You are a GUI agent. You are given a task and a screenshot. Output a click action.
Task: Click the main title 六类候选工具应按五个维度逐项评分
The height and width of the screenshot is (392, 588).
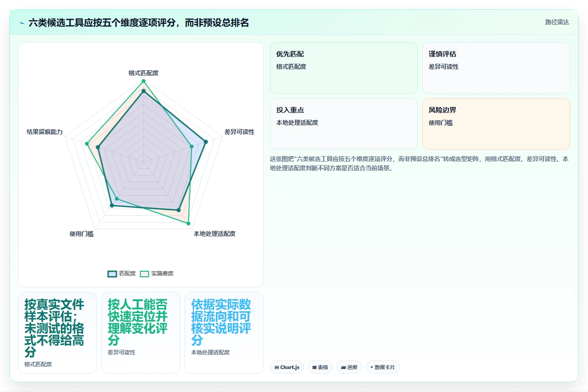click(139, 22)
